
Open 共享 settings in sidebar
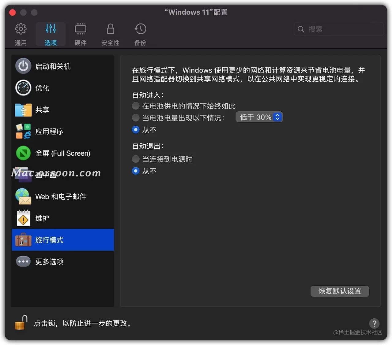(63, 110)
